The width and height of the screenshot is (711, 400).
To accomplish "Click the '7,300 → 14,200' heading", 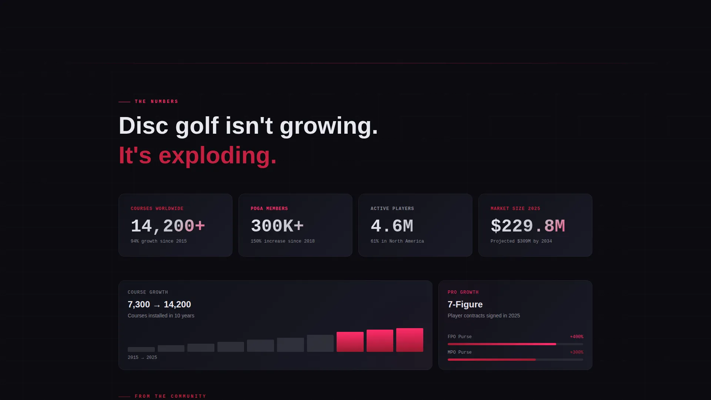I will [159, 304].
